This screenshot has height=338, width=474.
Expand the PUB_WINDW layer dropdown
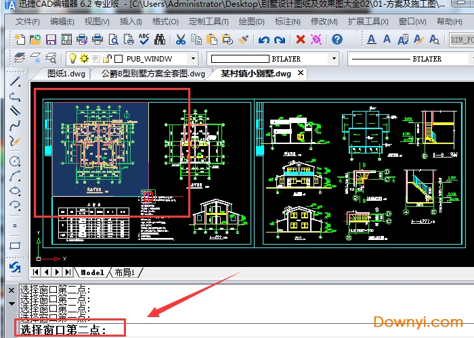click(x=193, y=59)
